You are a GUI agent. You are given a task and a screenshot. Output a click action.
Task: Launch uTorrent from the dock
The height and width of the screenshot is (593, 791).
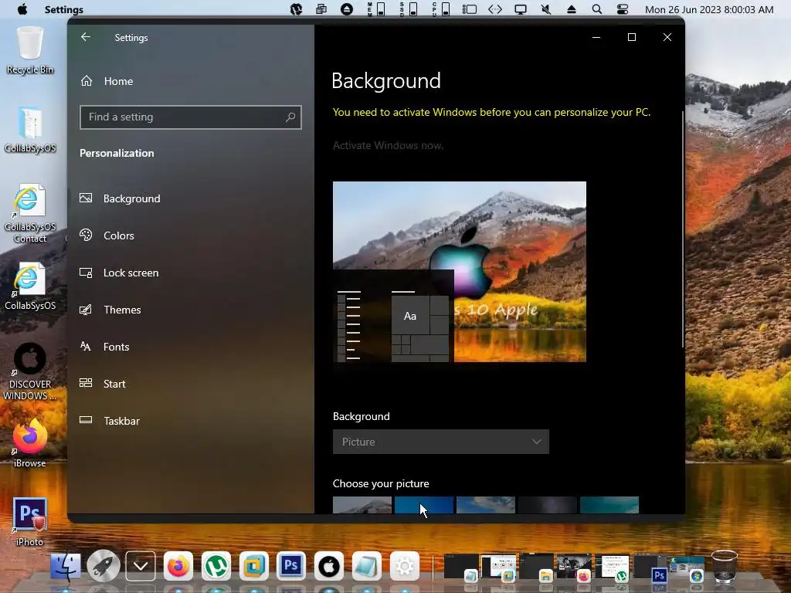(216, 566)
